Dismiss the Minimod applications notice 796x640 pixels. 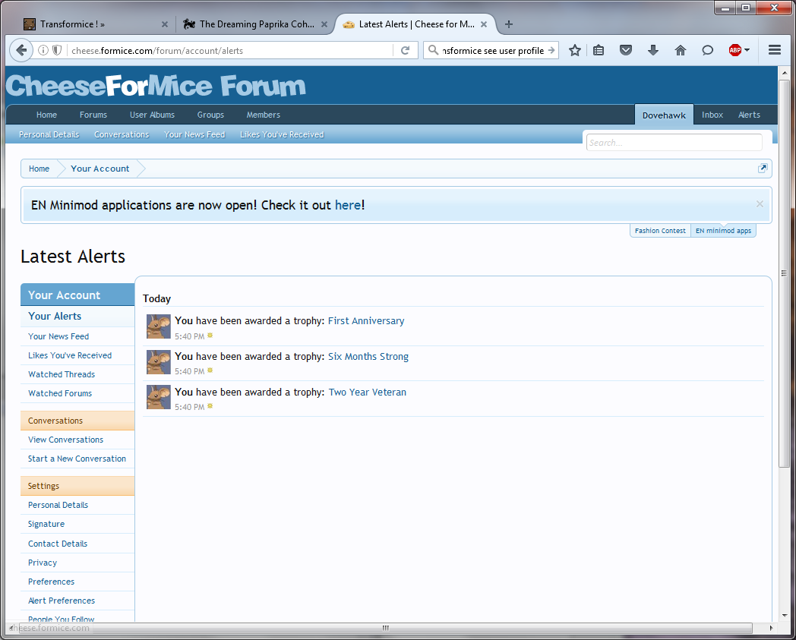(x=760, y=204)
